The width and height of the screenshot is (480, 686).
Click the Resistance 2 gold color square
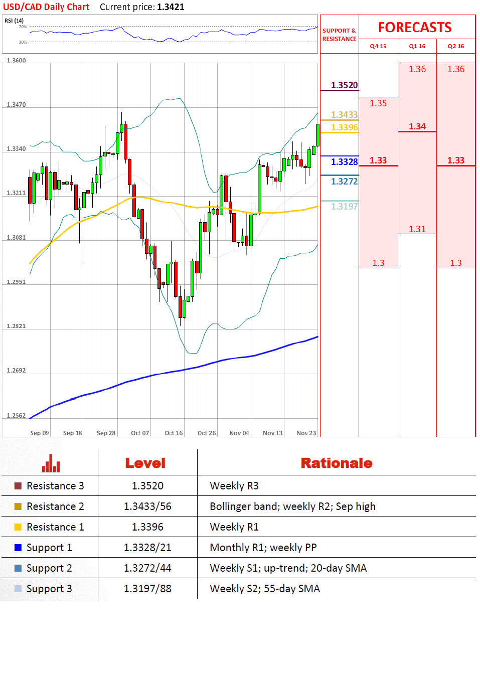18,506
